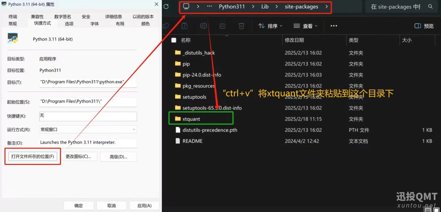Click the refresh icon in File Explorer
Image resolution: width=441 pixels, height=212 pixels.
[166, 7]
